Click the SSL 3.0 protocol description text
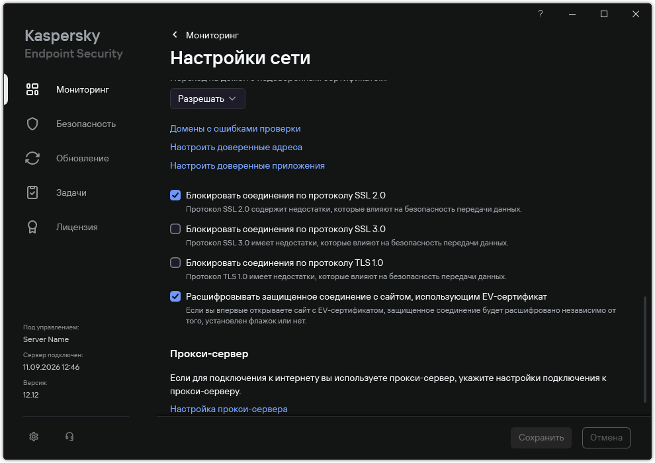This screenshot has width=655, height=463. click(347, 243)
